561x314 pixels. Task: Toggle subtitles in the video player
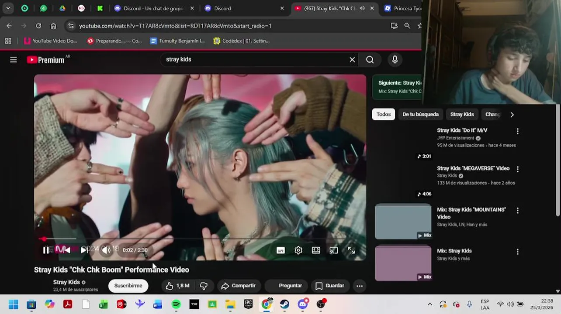click(x=280, y=250)
